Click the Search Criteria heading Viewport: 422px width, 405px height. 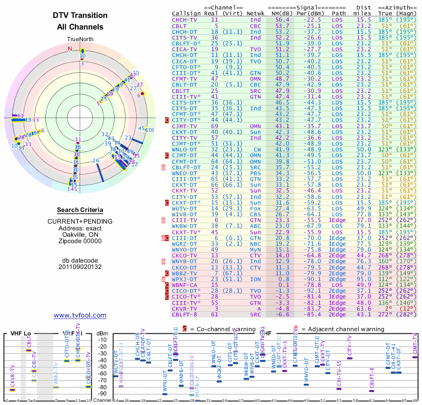click(80, 210)
